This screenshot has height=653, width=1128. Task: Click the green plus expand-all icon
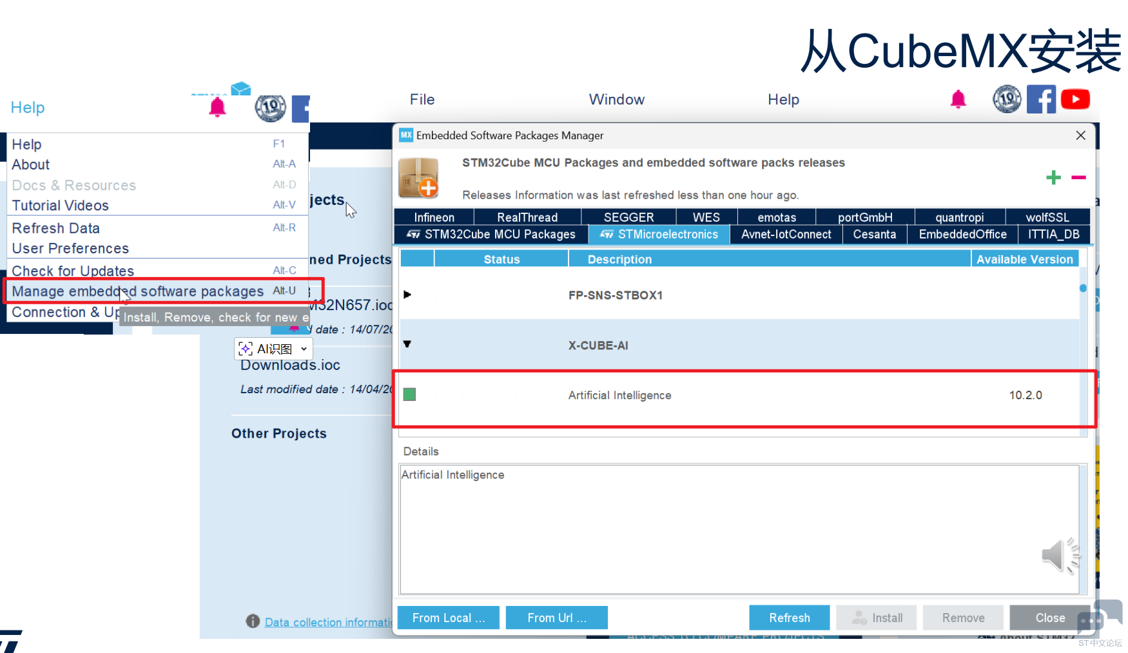pos(1053,177)
